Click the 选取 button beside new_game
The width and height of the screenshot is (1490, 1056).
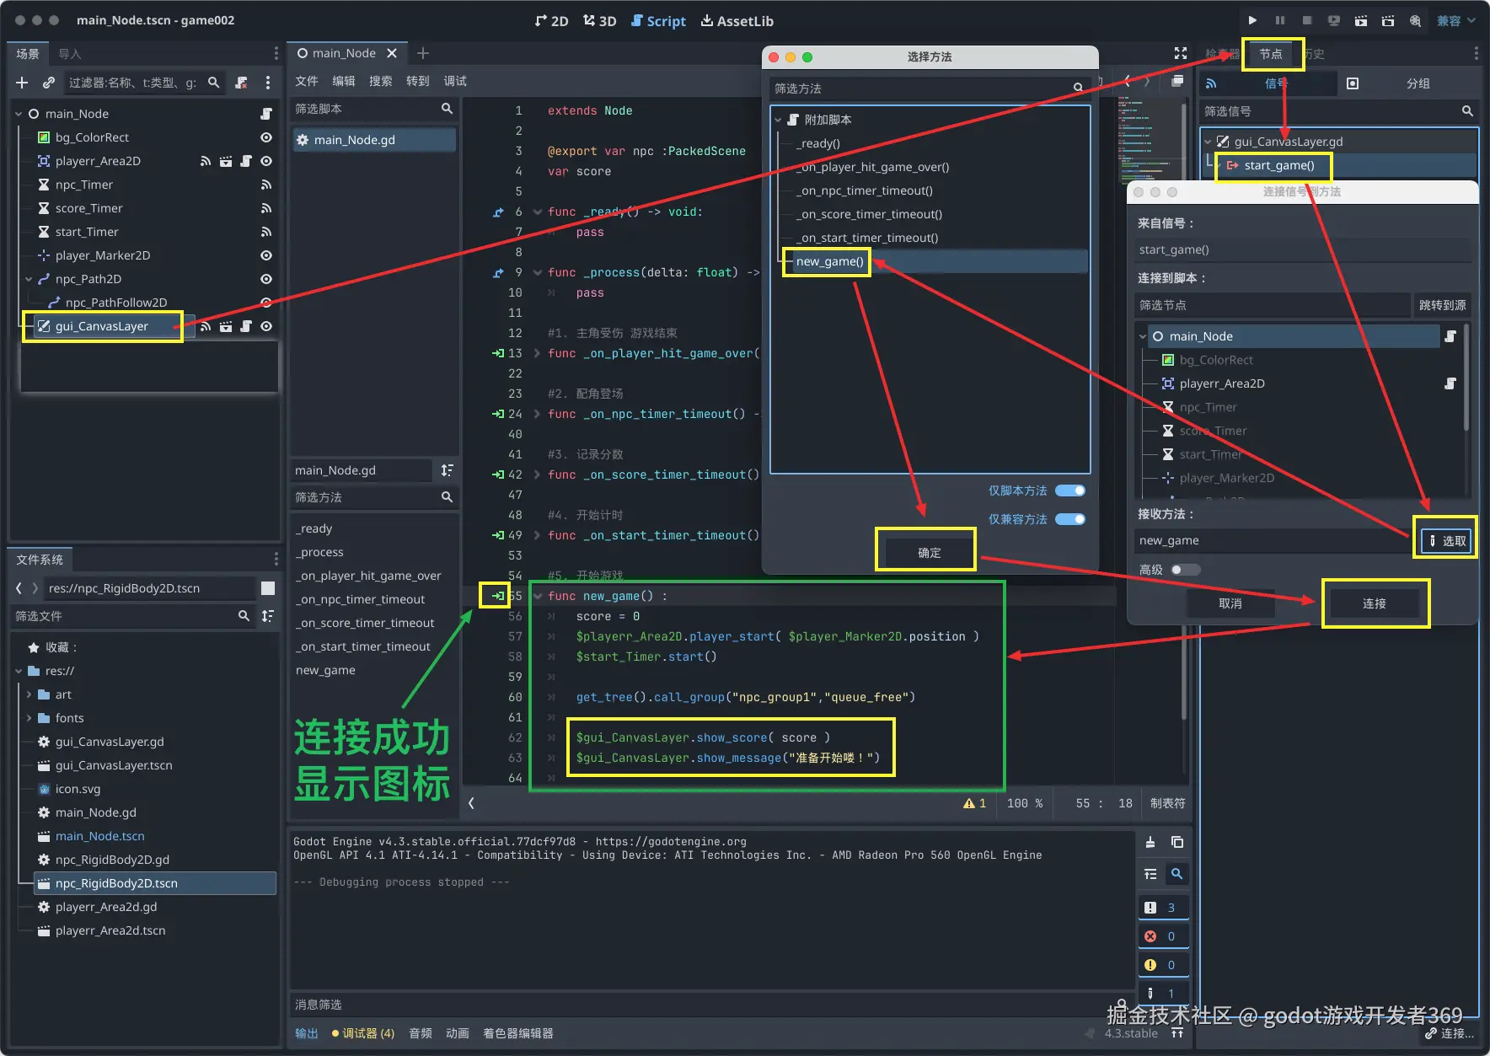pyautogui.click(x=1446, y=541)
